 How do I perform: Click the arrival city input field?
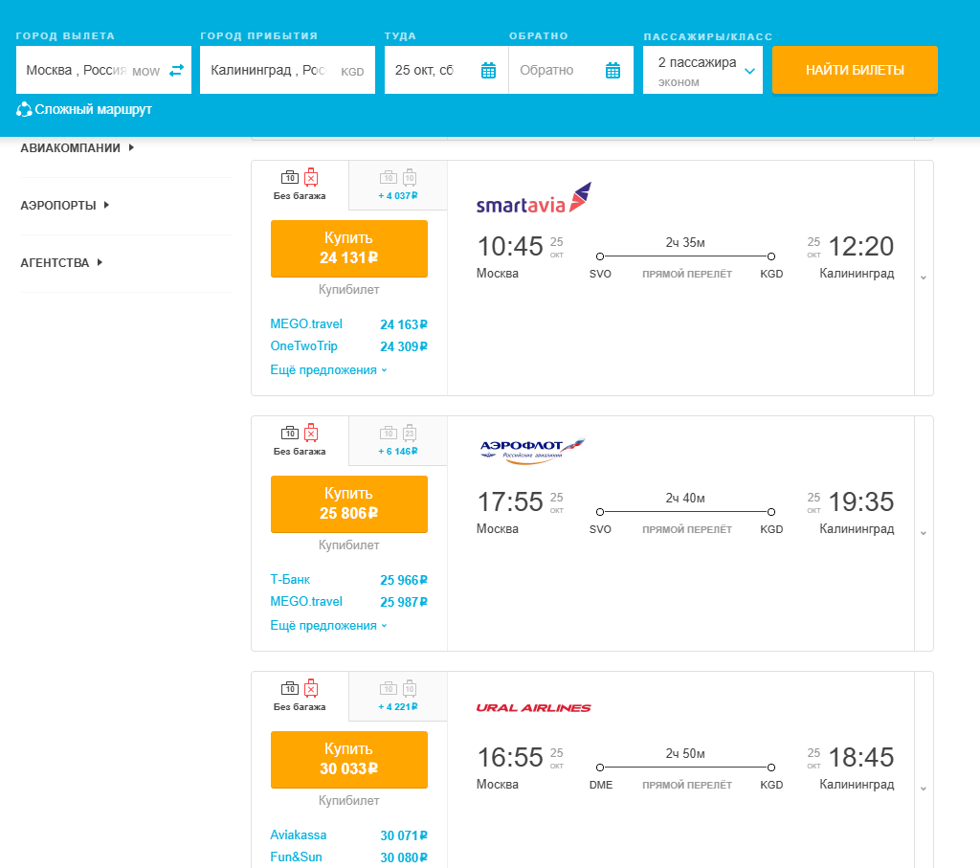(273, 70)
